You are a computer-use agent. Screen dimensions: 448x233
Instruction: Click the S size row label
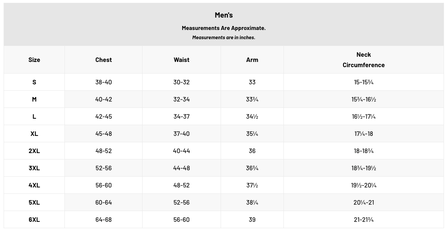[34, 82]
